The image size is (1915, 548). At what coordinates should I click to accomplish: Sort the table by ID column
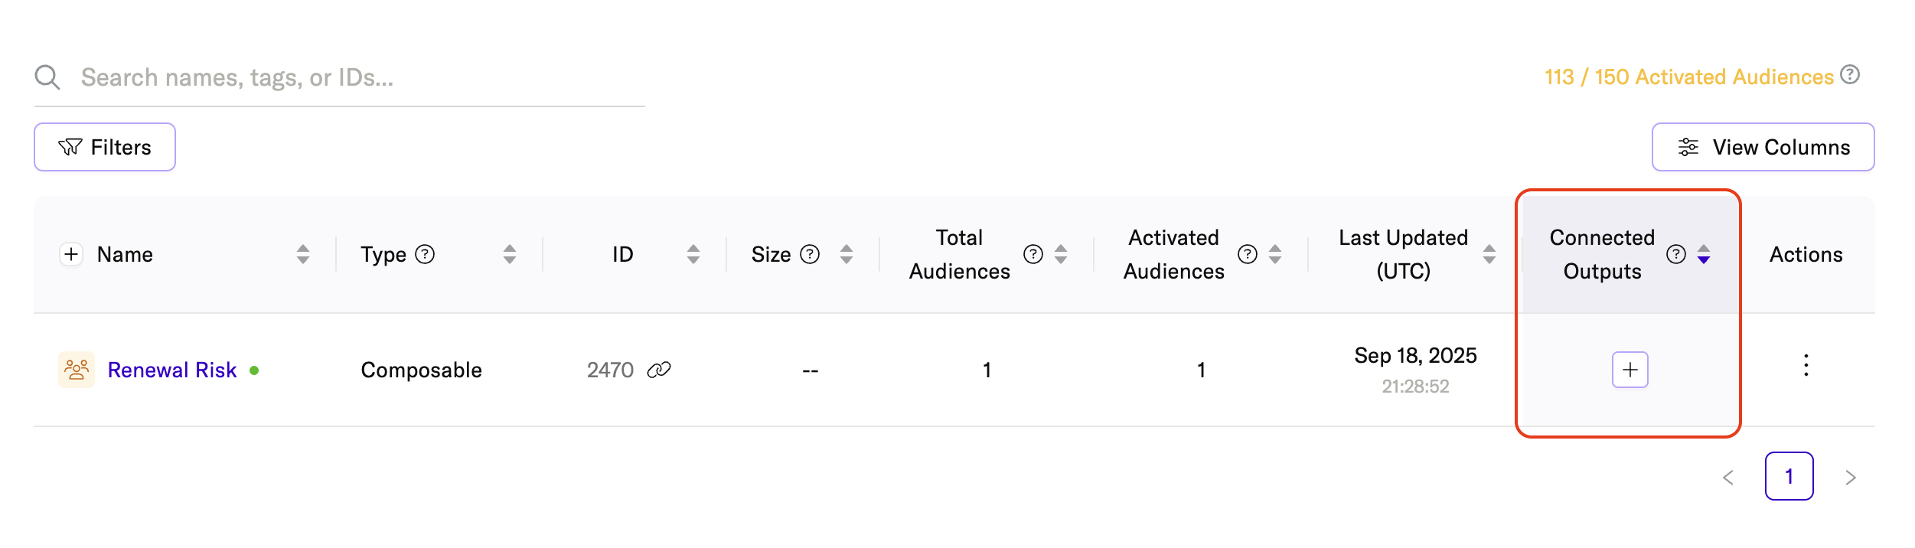(693, 254)
